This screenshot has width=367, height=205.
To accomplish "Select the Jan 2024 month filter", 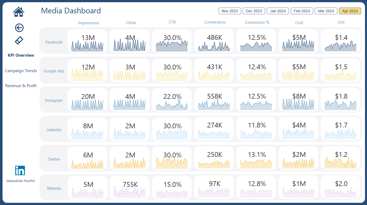I will tap(278, 11).
